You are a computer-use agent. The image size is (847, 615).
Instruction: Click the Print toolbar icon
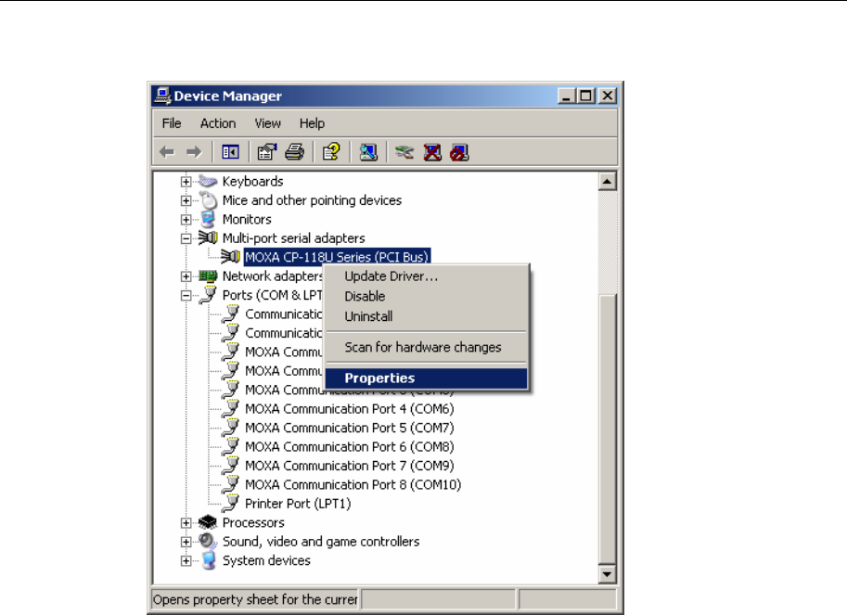tap(294, 152)
